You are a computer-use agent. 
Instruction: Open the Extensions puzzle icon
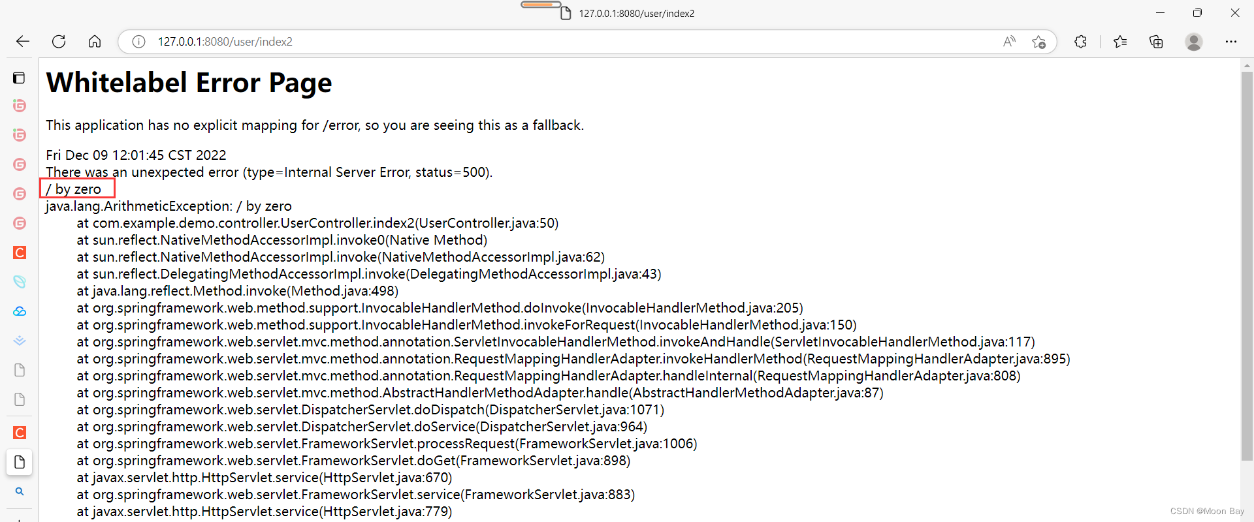pyautogui.click(x=1080, y=42)
